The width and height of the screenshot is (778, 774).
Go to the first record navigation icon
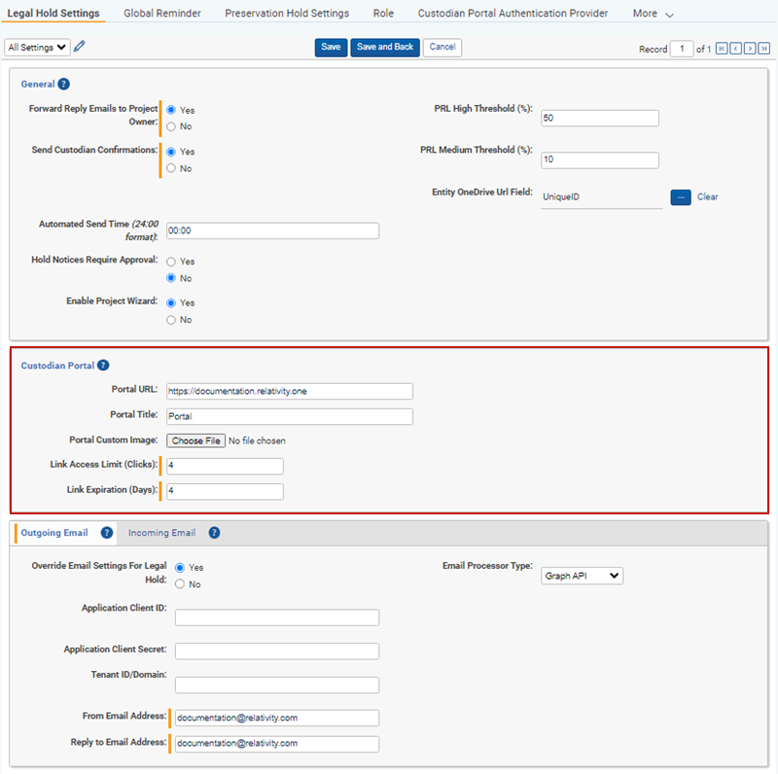722,48
